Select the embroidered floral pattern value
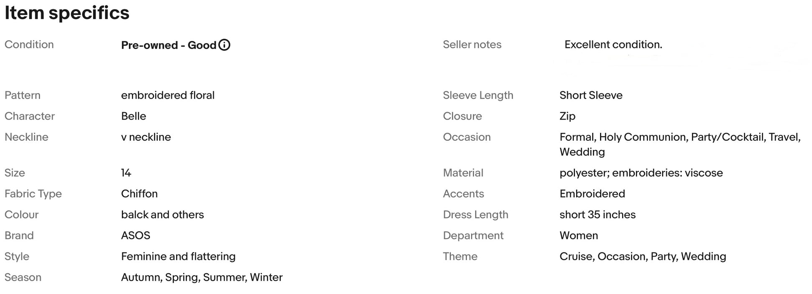 168,95
